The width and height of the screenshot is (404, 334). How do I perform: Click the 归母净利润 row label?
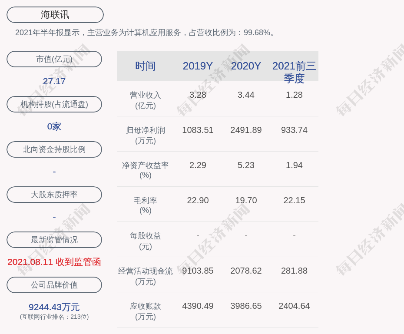point(146,135)
